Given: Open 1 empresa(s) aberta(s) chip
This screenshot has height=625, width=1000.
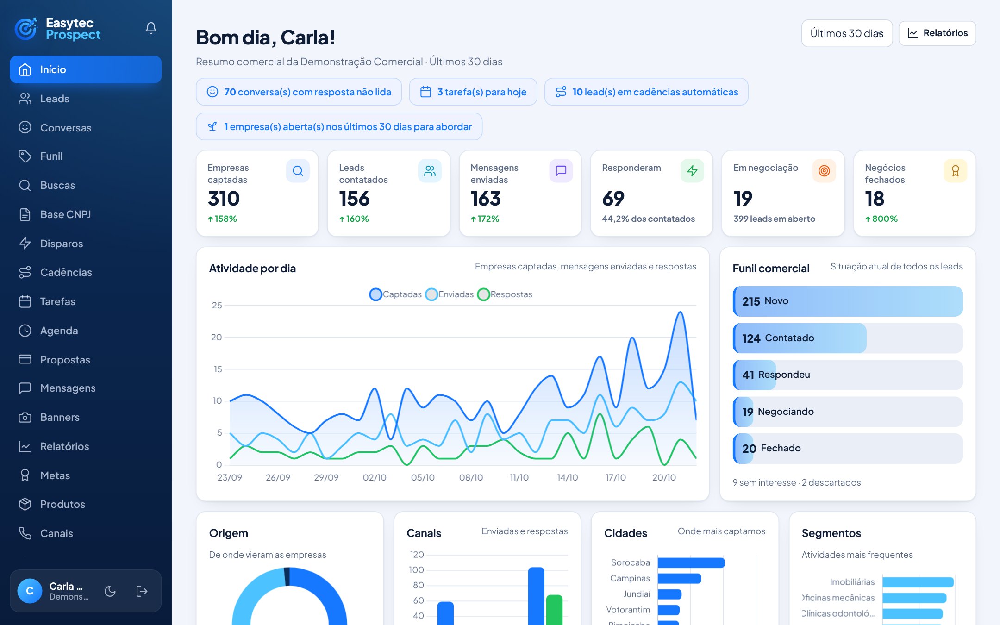Looking at the screenshot, I should click(x=339, y=126).
